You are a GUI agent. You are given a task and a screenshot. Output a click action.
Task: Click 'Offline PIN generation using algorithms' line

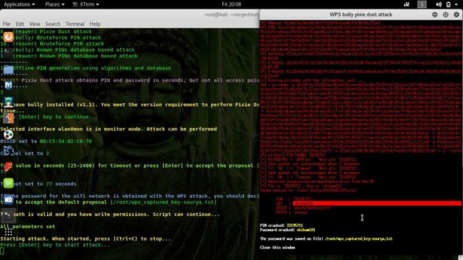pos(92,68)
